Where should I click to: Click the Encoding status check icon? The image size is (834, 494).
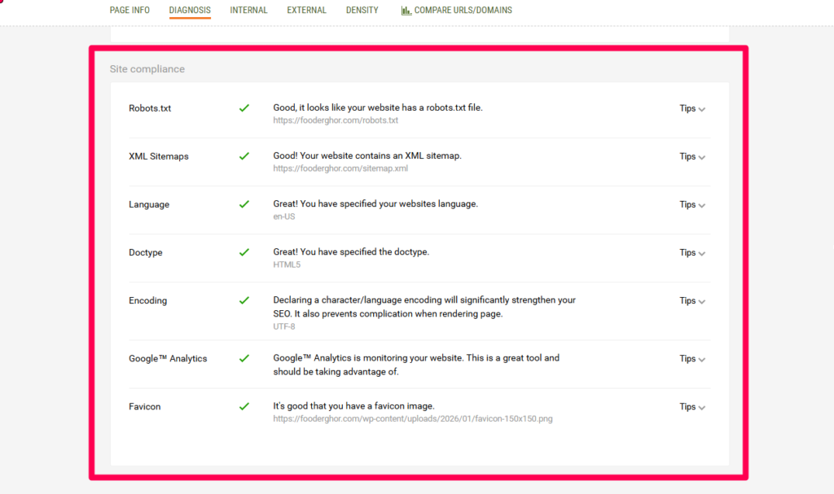coord(244,300)
